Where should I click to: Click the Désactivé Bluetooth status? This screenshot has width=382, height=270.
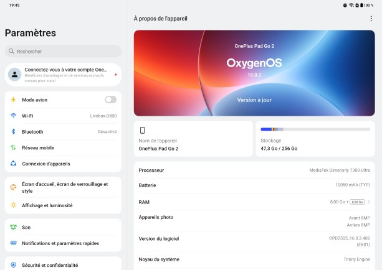pyautogui.click(x=107, y=132)
